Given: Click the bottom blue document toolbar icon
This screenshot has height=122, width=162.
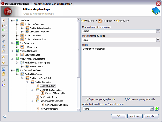Looking at the screenshot, I should tap(3, 85).
